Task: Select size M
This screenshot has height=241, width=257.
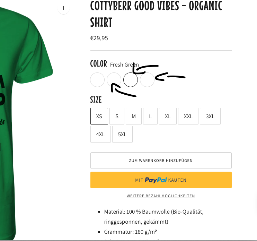Action: pyautogui.click(x=134, y=116)
